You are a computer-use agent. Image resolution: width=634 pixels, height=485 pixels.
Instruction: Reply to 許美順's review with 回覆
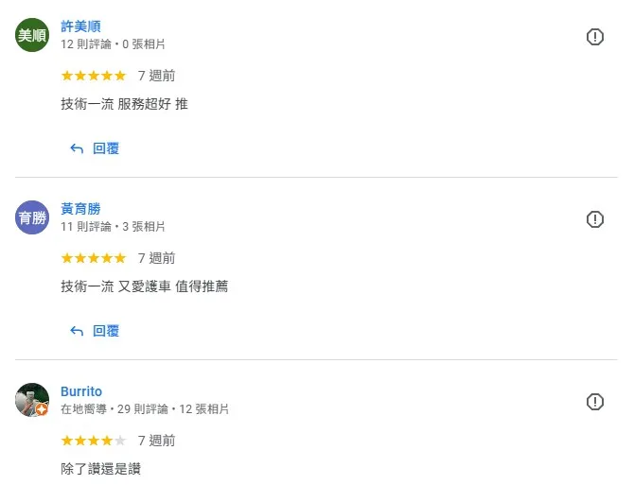tap(106, 148)
